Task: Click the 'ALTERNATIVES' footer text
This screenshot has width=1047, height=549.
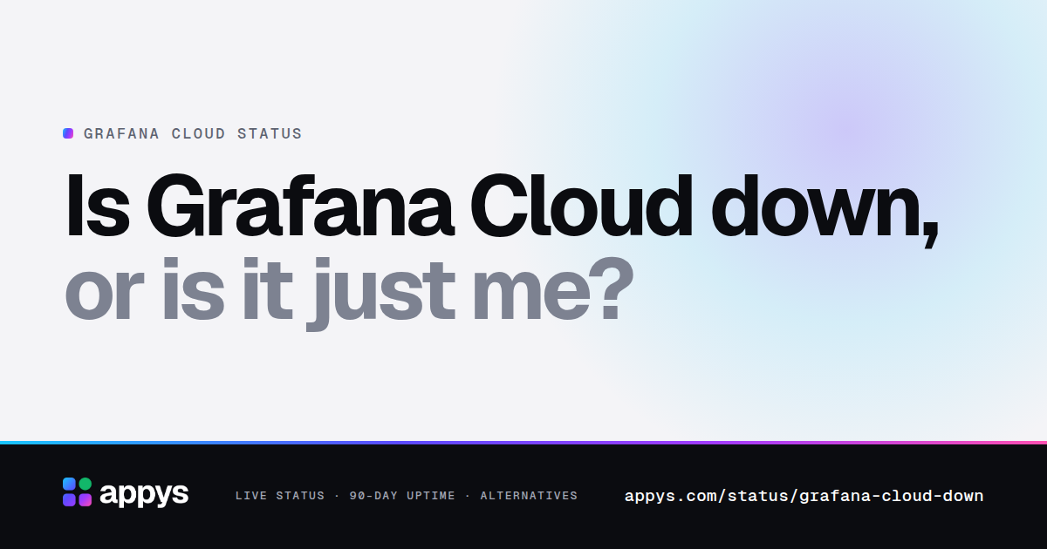Action: tap(529, 496)
